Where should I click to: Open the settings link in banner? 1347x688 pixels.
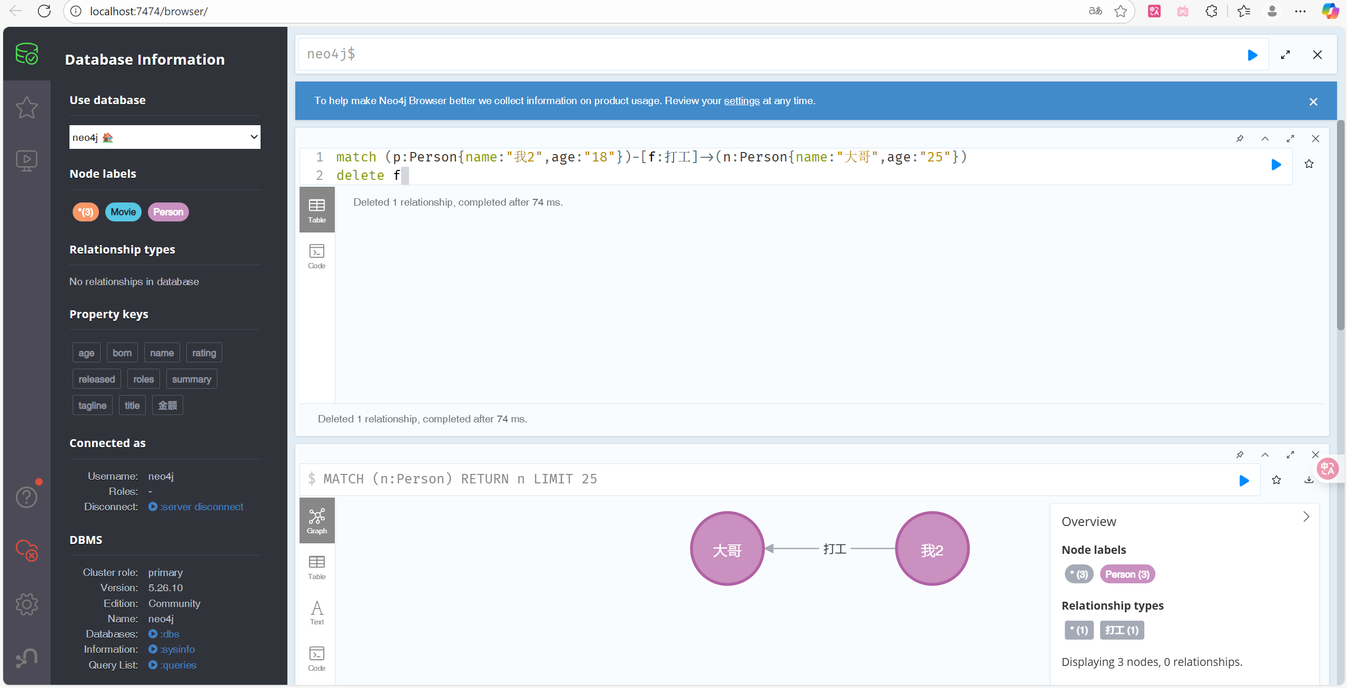tap(741, 100)
